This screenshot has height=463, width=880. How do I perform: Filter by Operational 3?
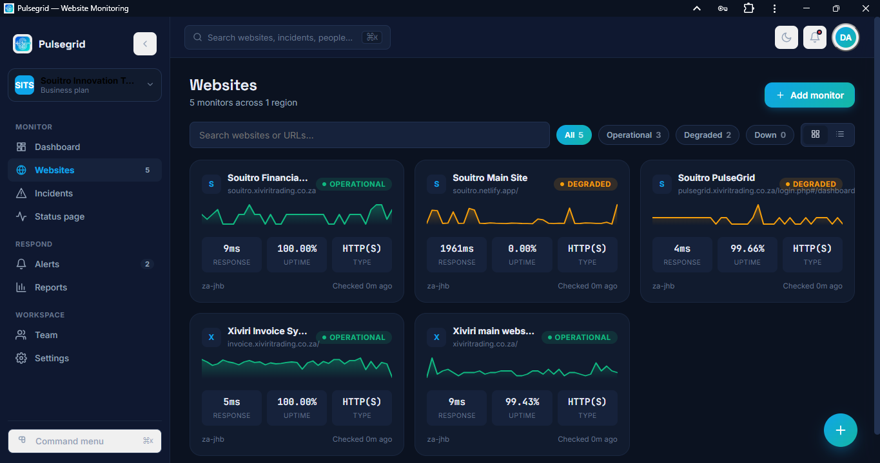point(634,135)
